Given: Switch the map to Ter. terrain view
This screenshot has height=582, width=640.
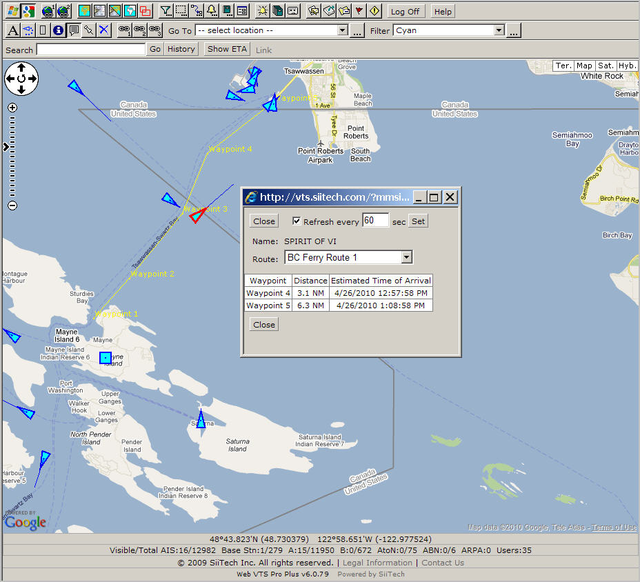Looking at the screenshot, I should tap(563, 66).
